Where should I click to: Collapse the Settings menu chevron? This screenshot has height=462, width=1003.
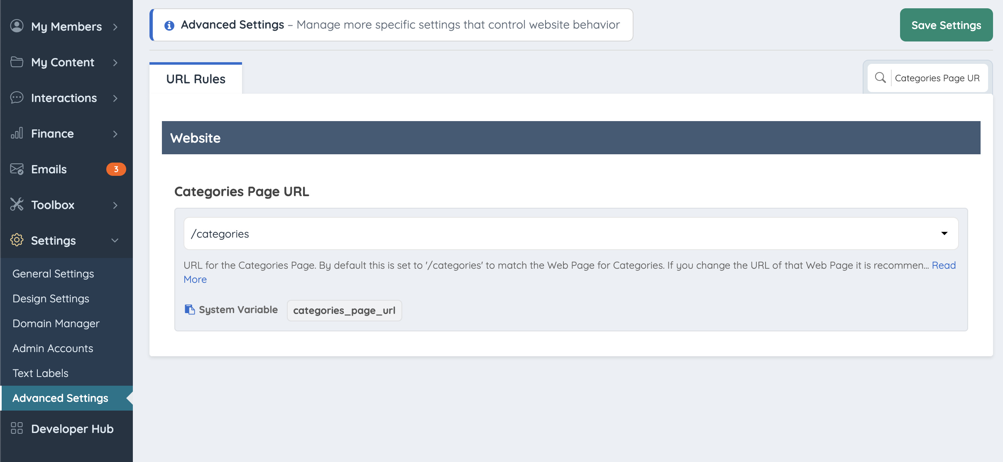tap(115, 240)
